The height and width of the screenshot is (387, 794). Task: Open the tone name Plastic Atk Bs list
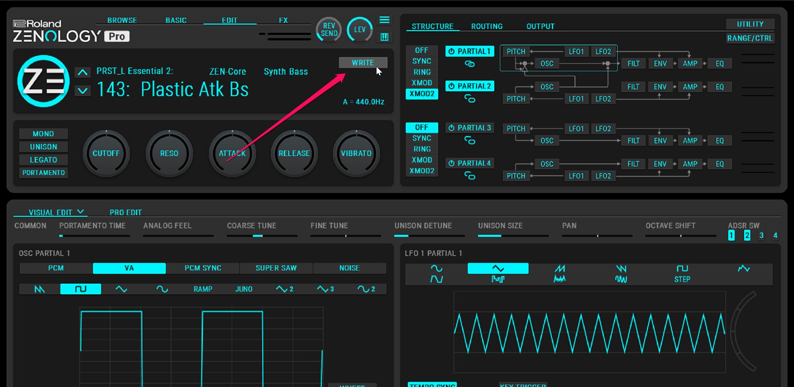194,89
